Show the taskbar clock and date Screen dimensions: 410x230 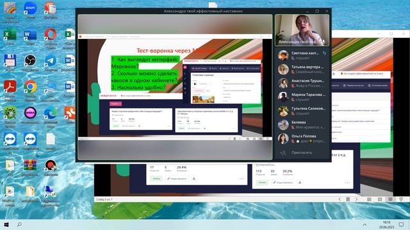click(x=386, y=224)
